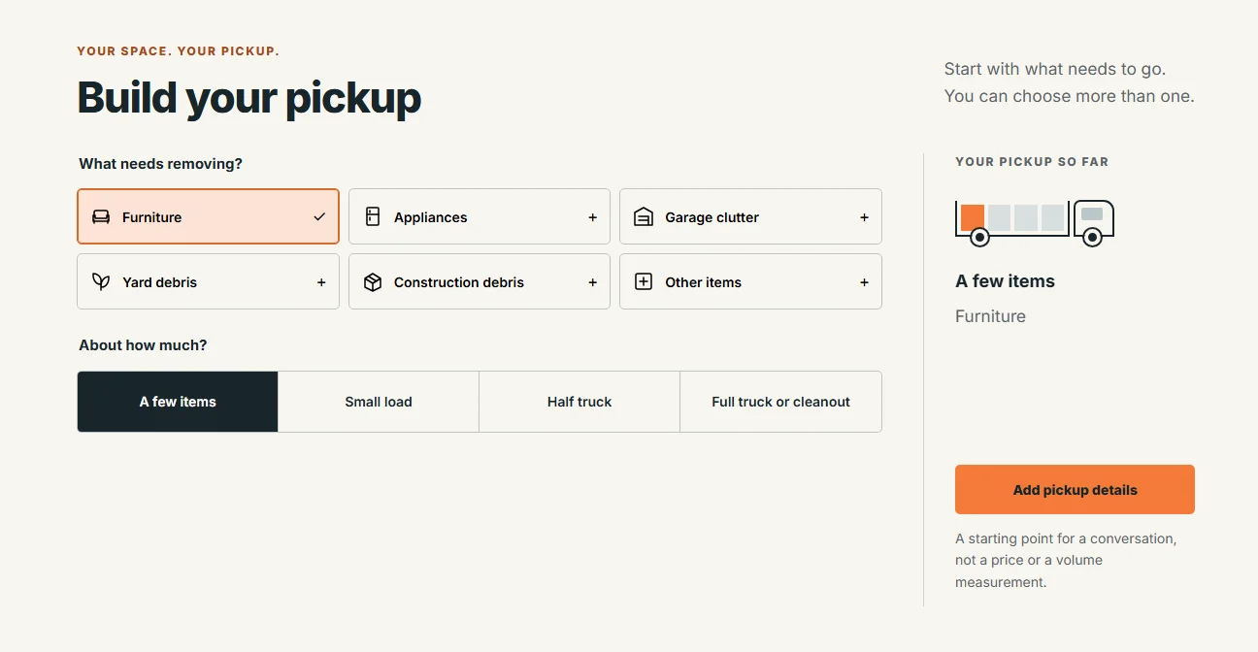Screen dimensions: 1258x652
Task: Click the leaf icon on Yard debris
Action: (101, 282)
